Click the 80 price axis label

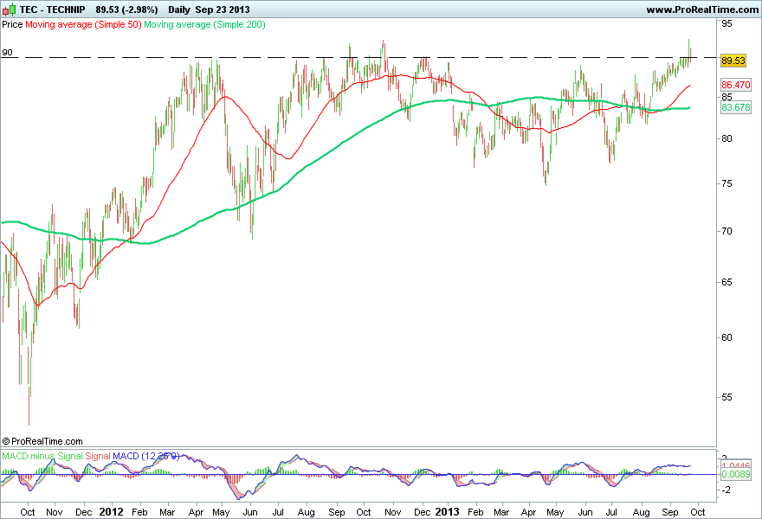point(726,139)
